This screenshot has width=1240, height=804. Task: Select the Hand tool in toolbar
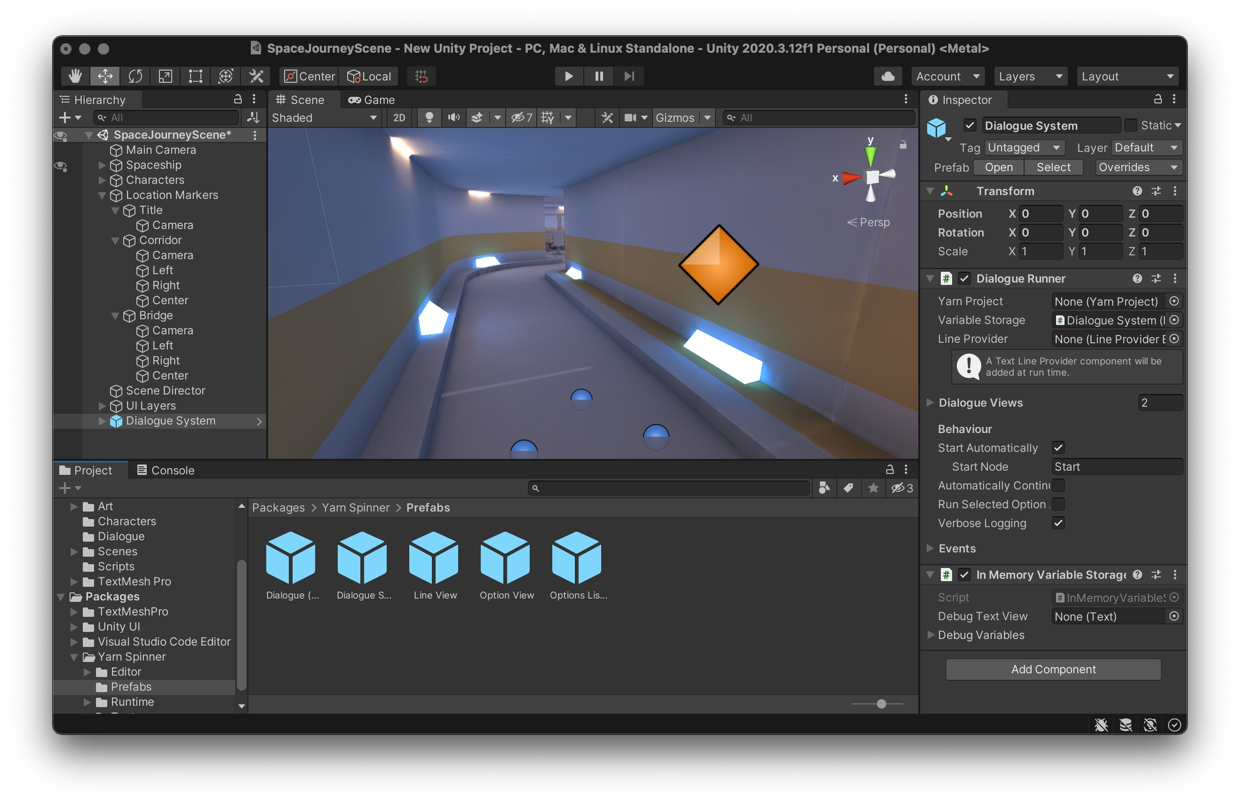pos(75,76)
